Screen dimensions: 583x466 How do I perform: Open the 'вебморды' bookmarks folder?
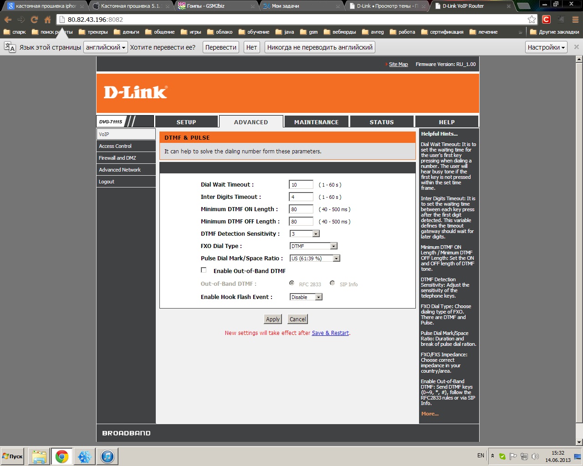coord(340,32)
